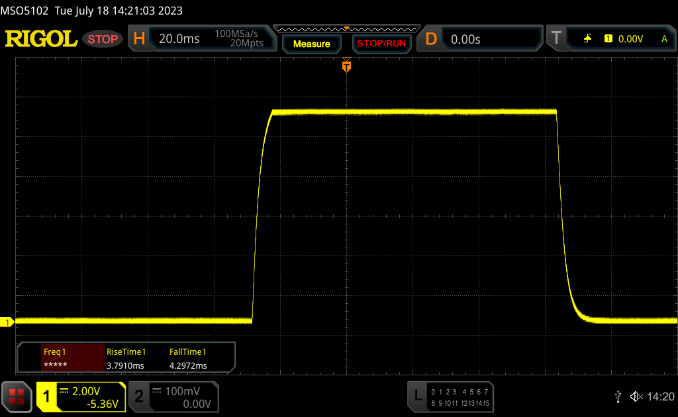Click the MSO5102 date and time header
Image resolution: width=678 pixels, height=417 pixels.
[x=91, y=11]
